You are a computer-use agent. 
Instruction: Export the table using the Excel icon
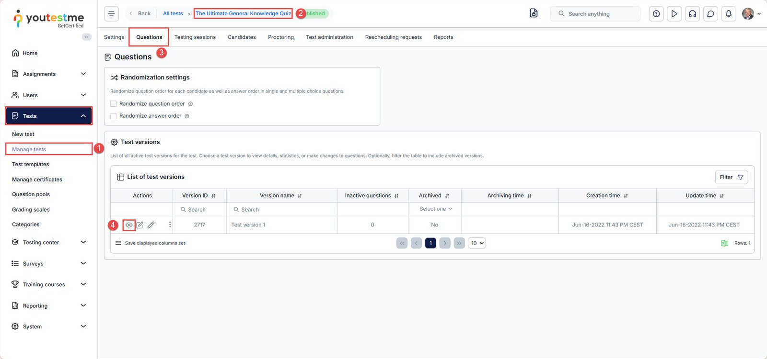pos(724,243)
